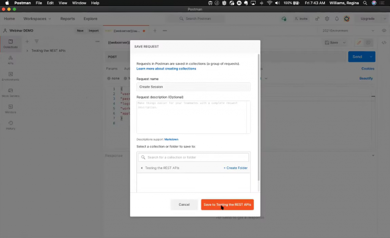Screen dimensions: 390x238
Task: Open the Workspaces dropdown
Action: [37, 19]
